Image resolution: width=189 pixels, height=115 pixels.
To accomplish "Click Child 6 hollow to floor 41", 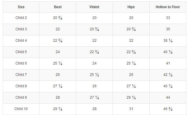I will click(x=168, y=63).
